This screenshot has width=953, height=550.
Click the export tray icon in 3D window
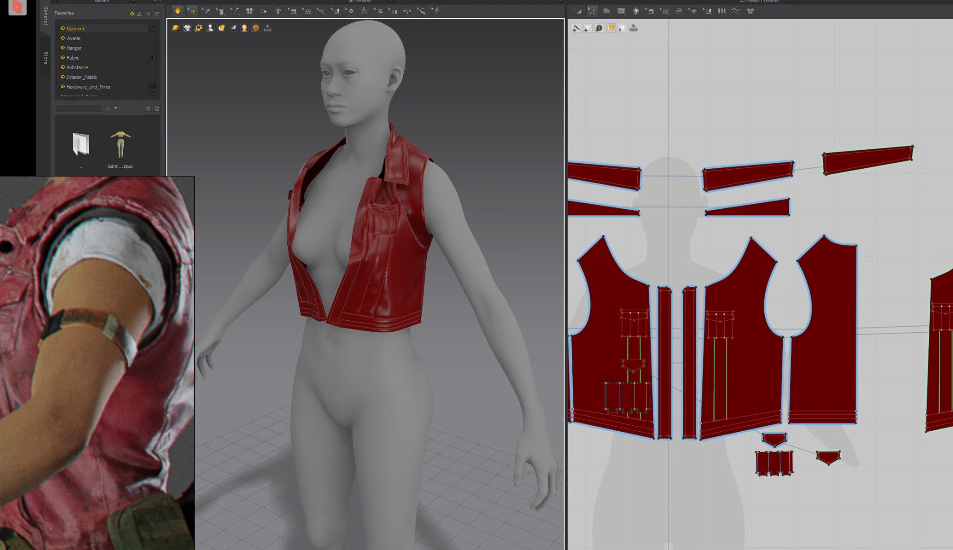267,28
